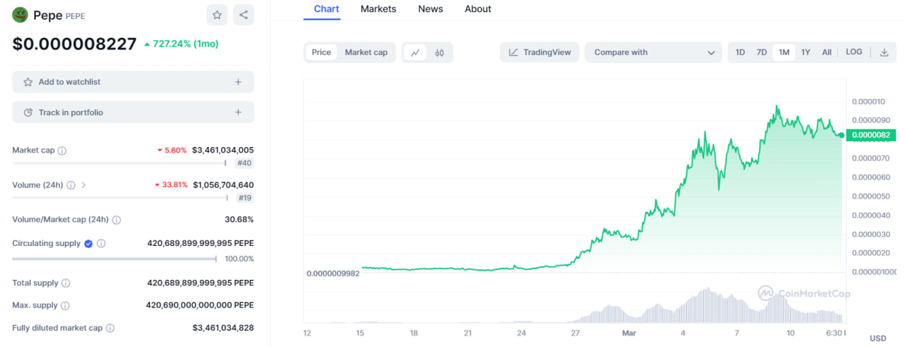Open the Compare with dropdown
Viewport: 905px width, 347px height.
tap(653, 52)
